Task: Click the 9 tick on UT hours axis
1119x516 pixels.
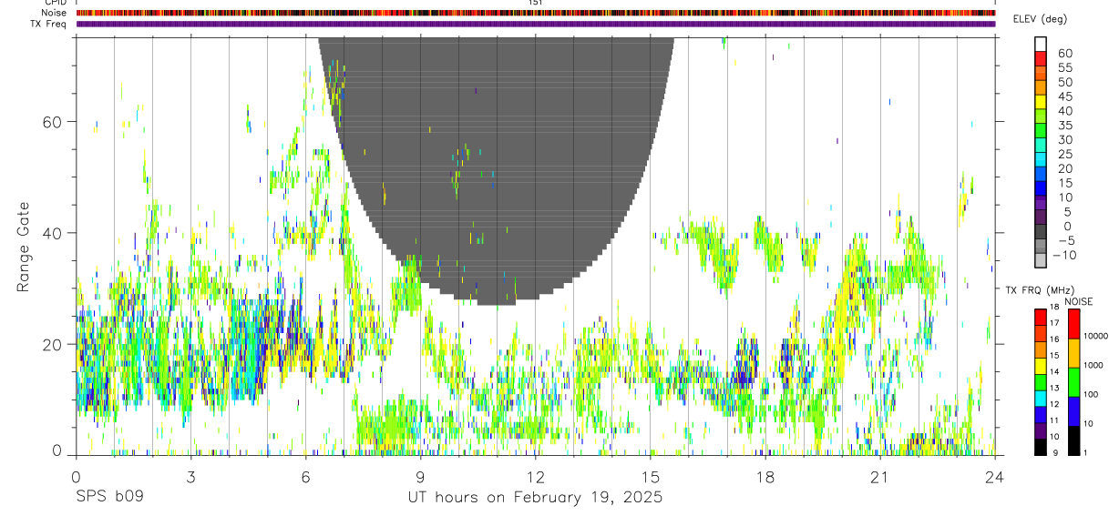Action: click(x=420, y=477)
